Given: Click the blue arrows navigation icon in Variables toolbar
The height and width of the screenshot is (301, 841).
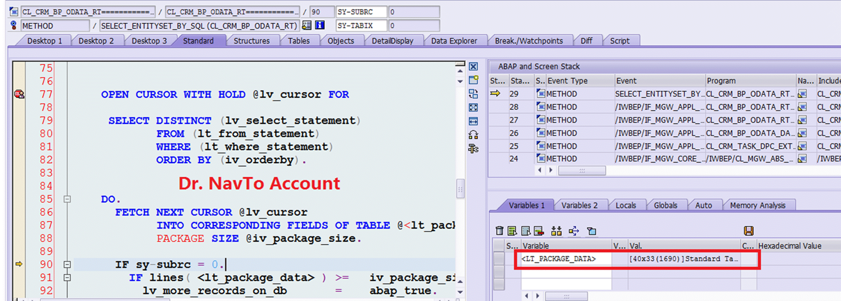Looking at the screenshot, I should tap(574, 230).
